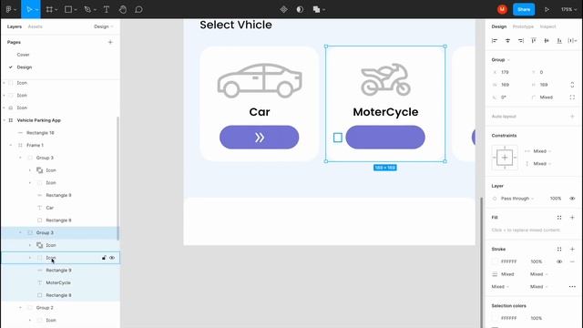Open Fill style library icon

[559, 218]
